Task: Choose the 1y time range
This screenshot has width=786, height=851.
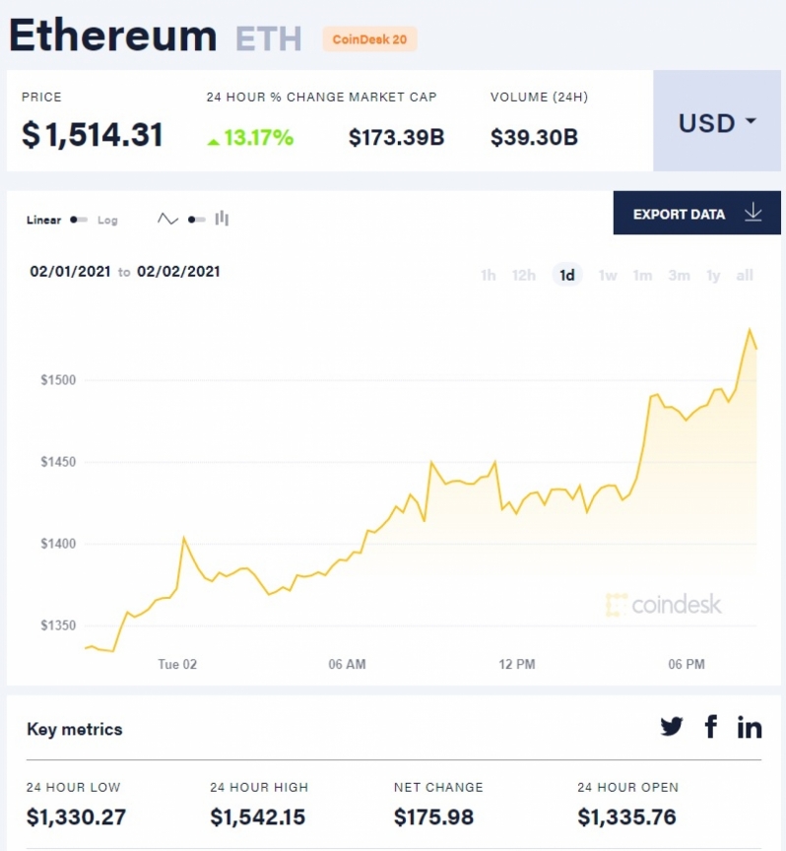Action: (x=713, y=276)
